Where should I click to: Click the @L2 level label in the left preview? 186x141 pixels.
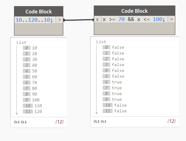pyautogui.click(x=16, y=122)
